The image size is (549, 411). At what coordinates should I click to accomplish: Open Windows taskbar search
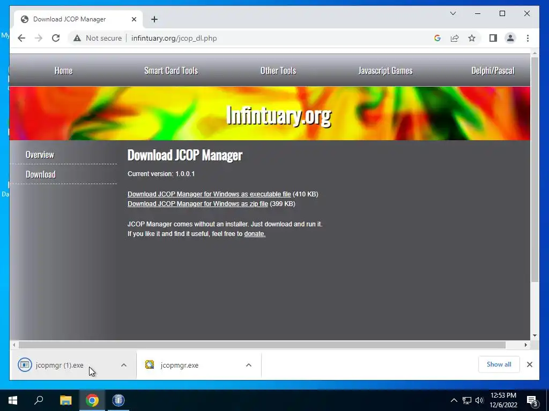(x=39, y=400)
